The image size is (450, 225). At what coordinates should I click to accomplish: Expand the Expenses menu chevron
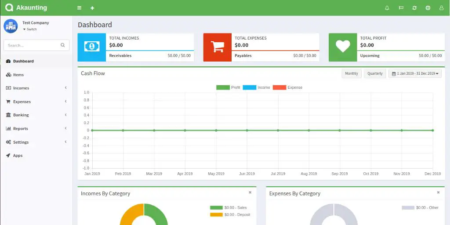pos(66,102)
